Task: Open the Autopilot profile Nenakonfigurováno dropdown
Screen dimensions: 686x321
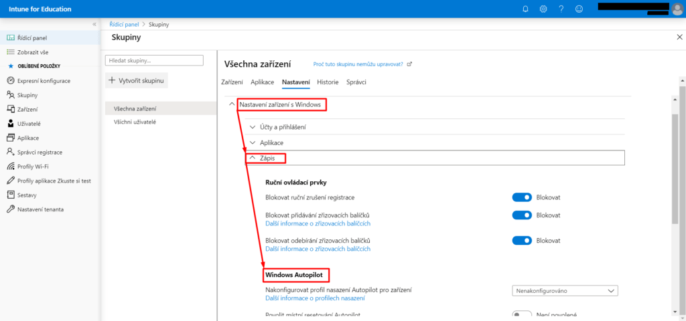Action: pyautogui.click(x=564, y=291)
